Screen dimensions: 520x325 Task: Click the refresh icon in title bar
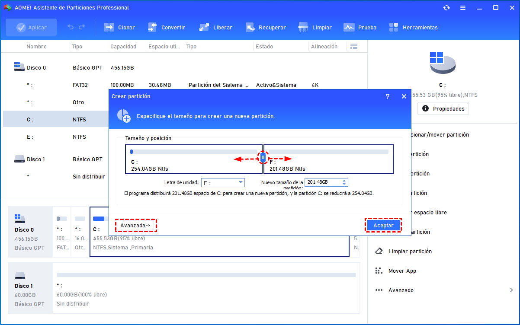[x=446, y=8]
